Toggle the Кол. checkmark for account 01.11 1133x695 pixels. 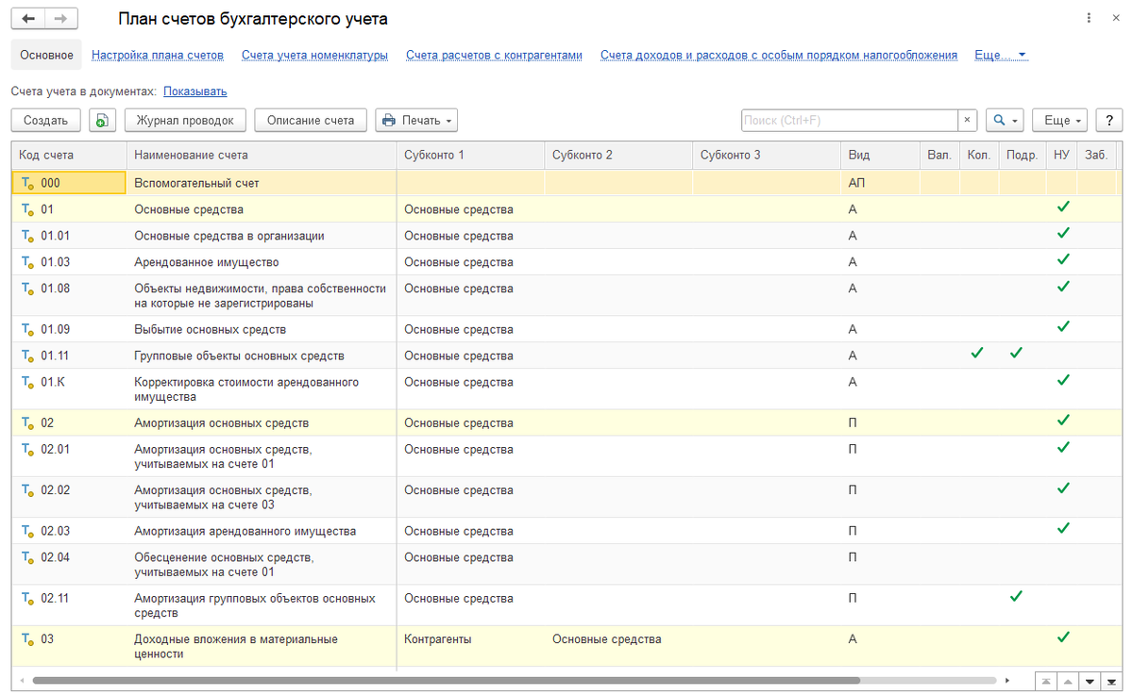[977, 354]
